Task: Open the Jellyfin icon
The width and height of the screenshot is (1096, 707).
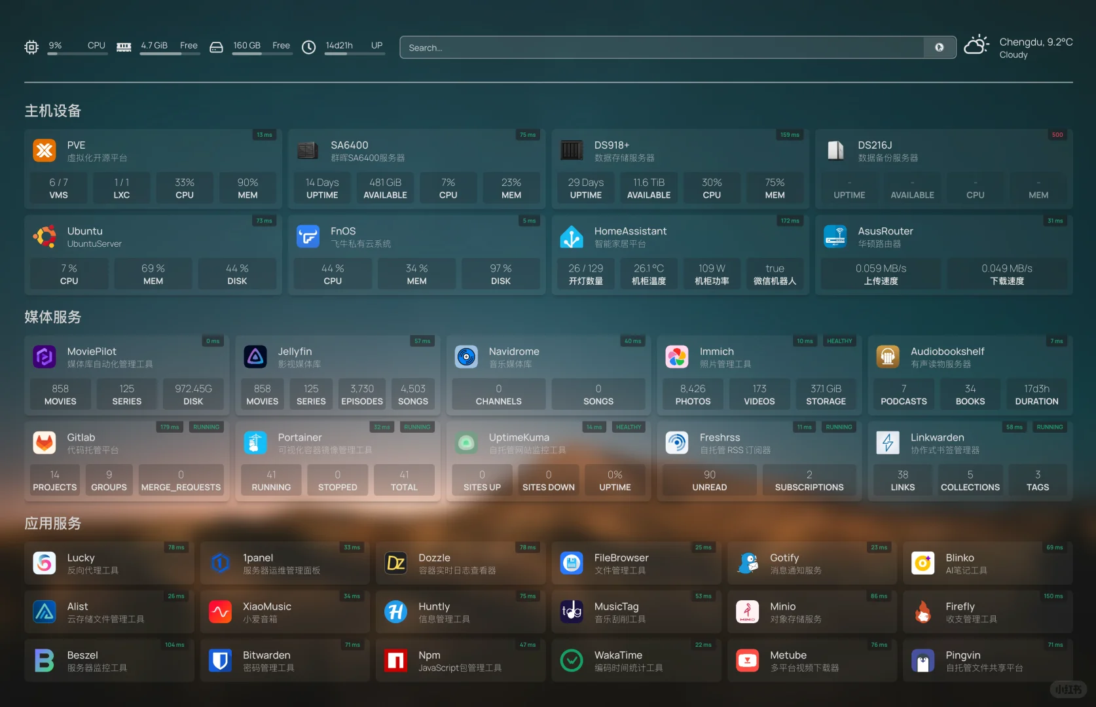Action: pos(255,357)
